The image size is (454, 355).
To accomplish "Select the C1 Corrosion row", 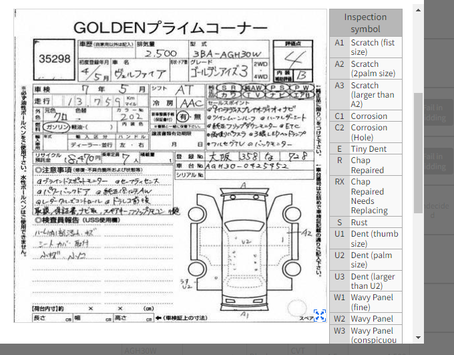I will tap(365, 116).
